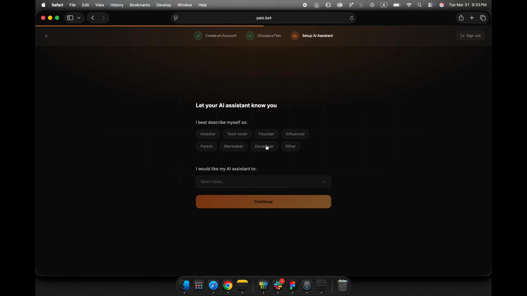Open the Wi-Fi menu

(409, 5)
